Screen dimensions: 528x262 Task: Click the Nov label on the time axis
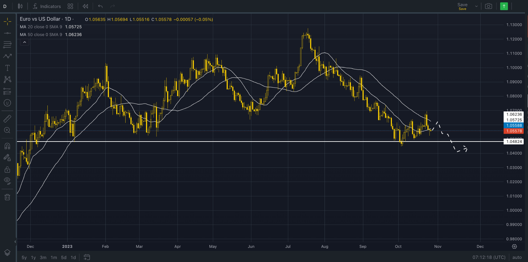point(438,247)
